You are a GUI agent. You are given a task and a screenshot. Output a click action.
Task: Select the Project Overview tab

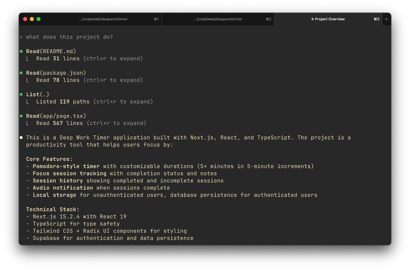coord(328,19)
